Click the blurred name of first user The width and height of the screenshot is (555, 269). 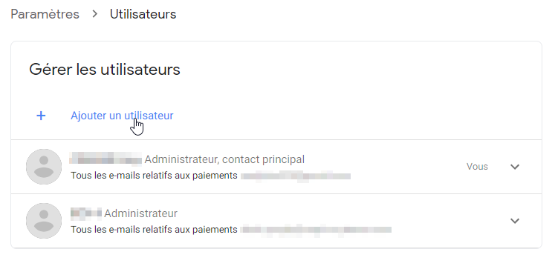click(106, 159)
